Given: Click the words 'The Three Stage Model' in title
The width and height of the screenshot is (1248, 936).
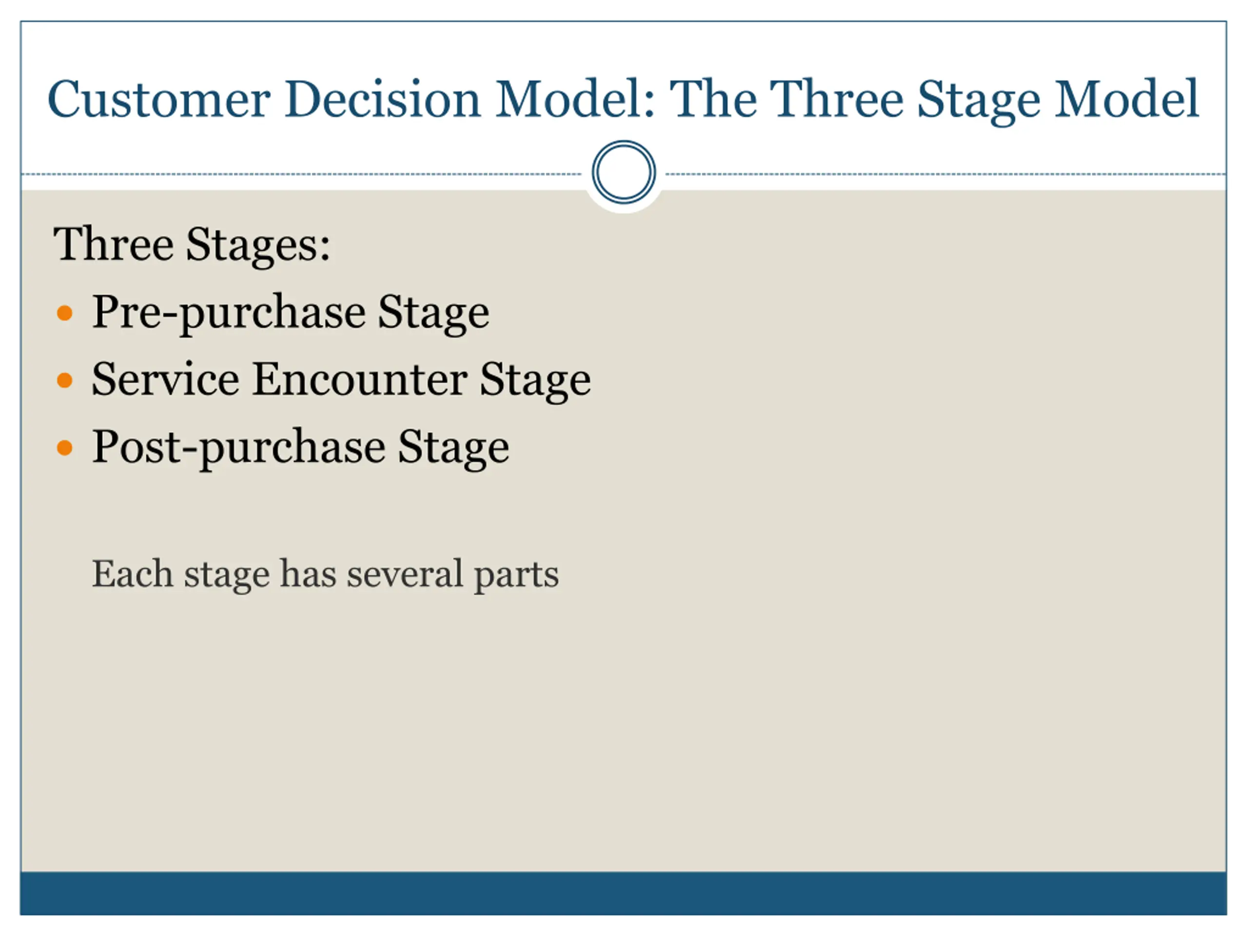Looking at the screenshot, I should [x=934, y=99].
